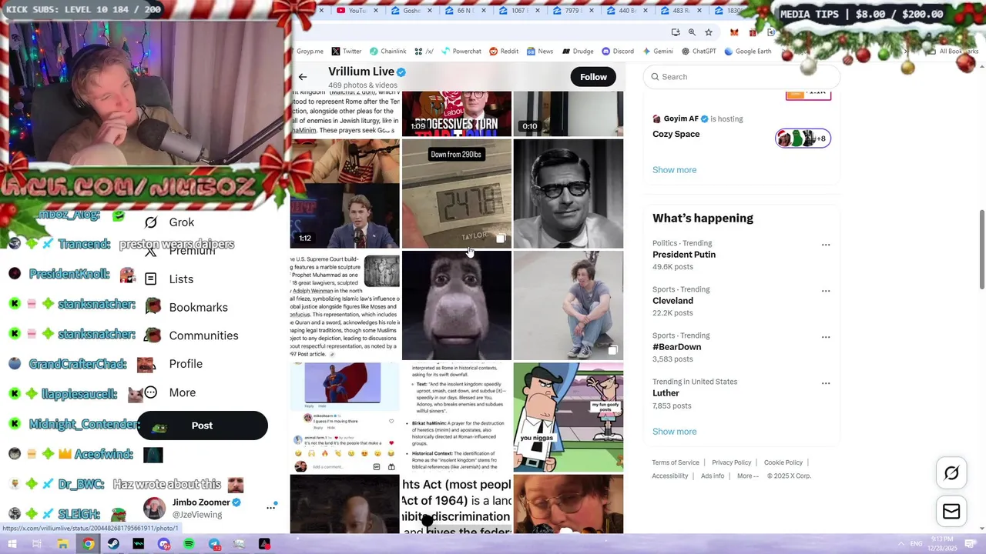Open Spotify from the Windows taskbar
Viewport: 986px width, 554px height.
click(x=189, y=544)
